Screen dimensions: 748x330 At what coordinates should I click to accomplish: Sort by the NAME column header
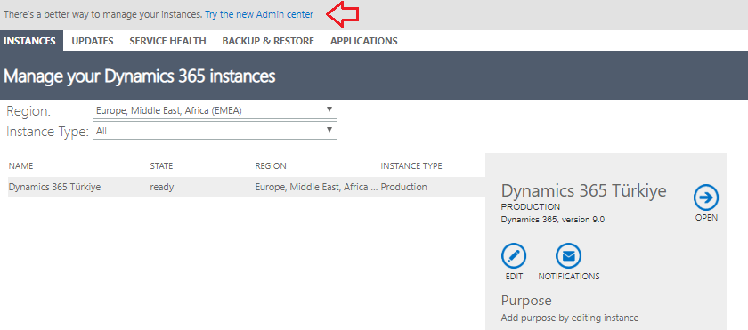(21, 166)
